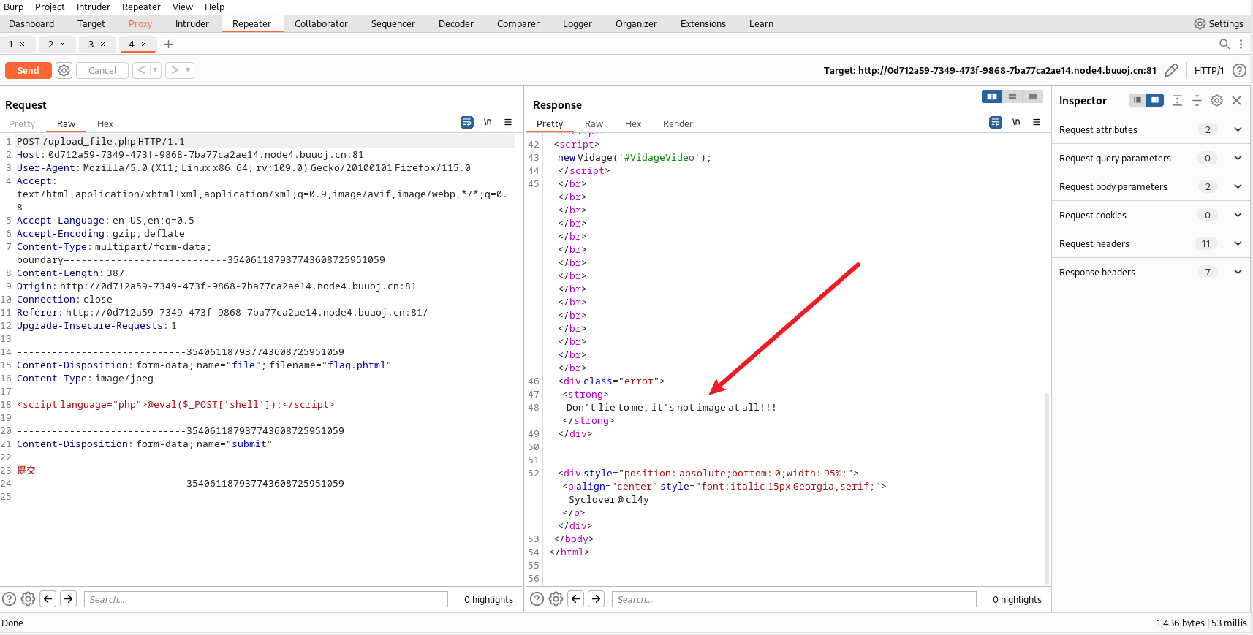Expand Request attributes section
The height and width of the screenshot is (635, 1253).
click(1151, 129)
